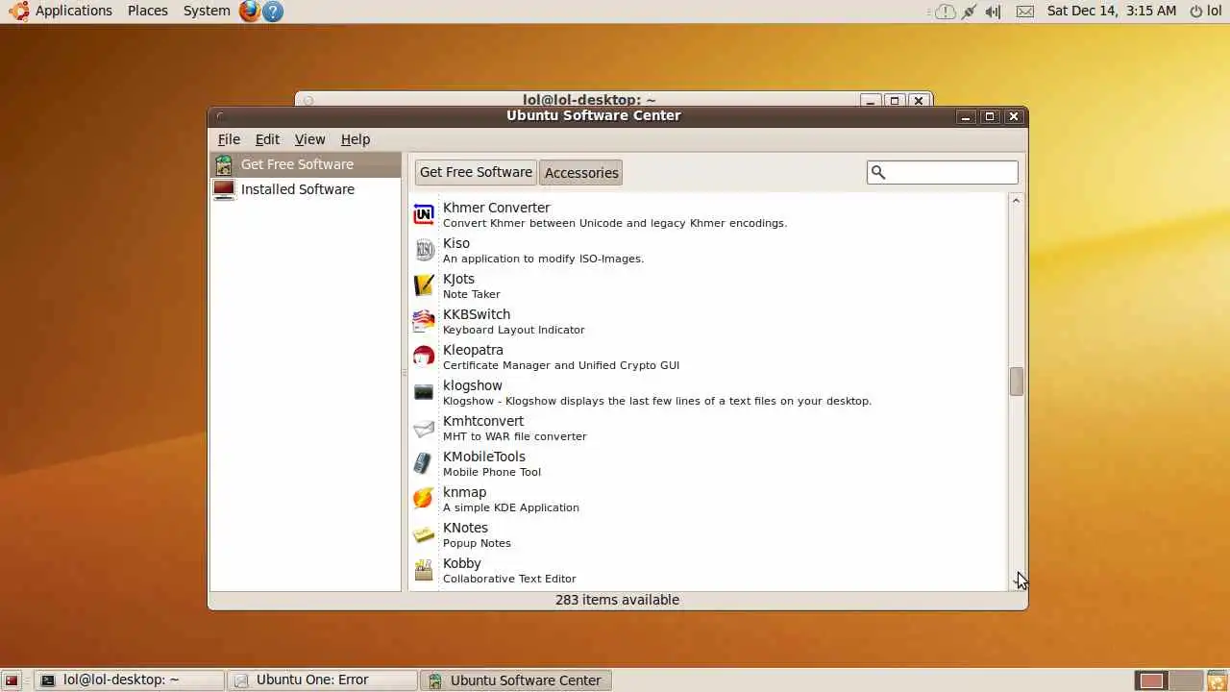
Task: Click the search magnifier icon
Action: click(877, 172)
